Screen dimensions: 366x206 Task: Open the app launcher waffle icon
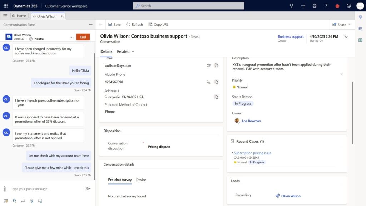pos(5,6)
